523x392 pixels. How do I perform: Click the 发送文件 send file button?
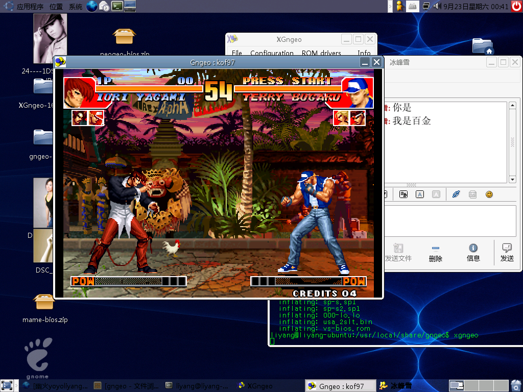398,252
